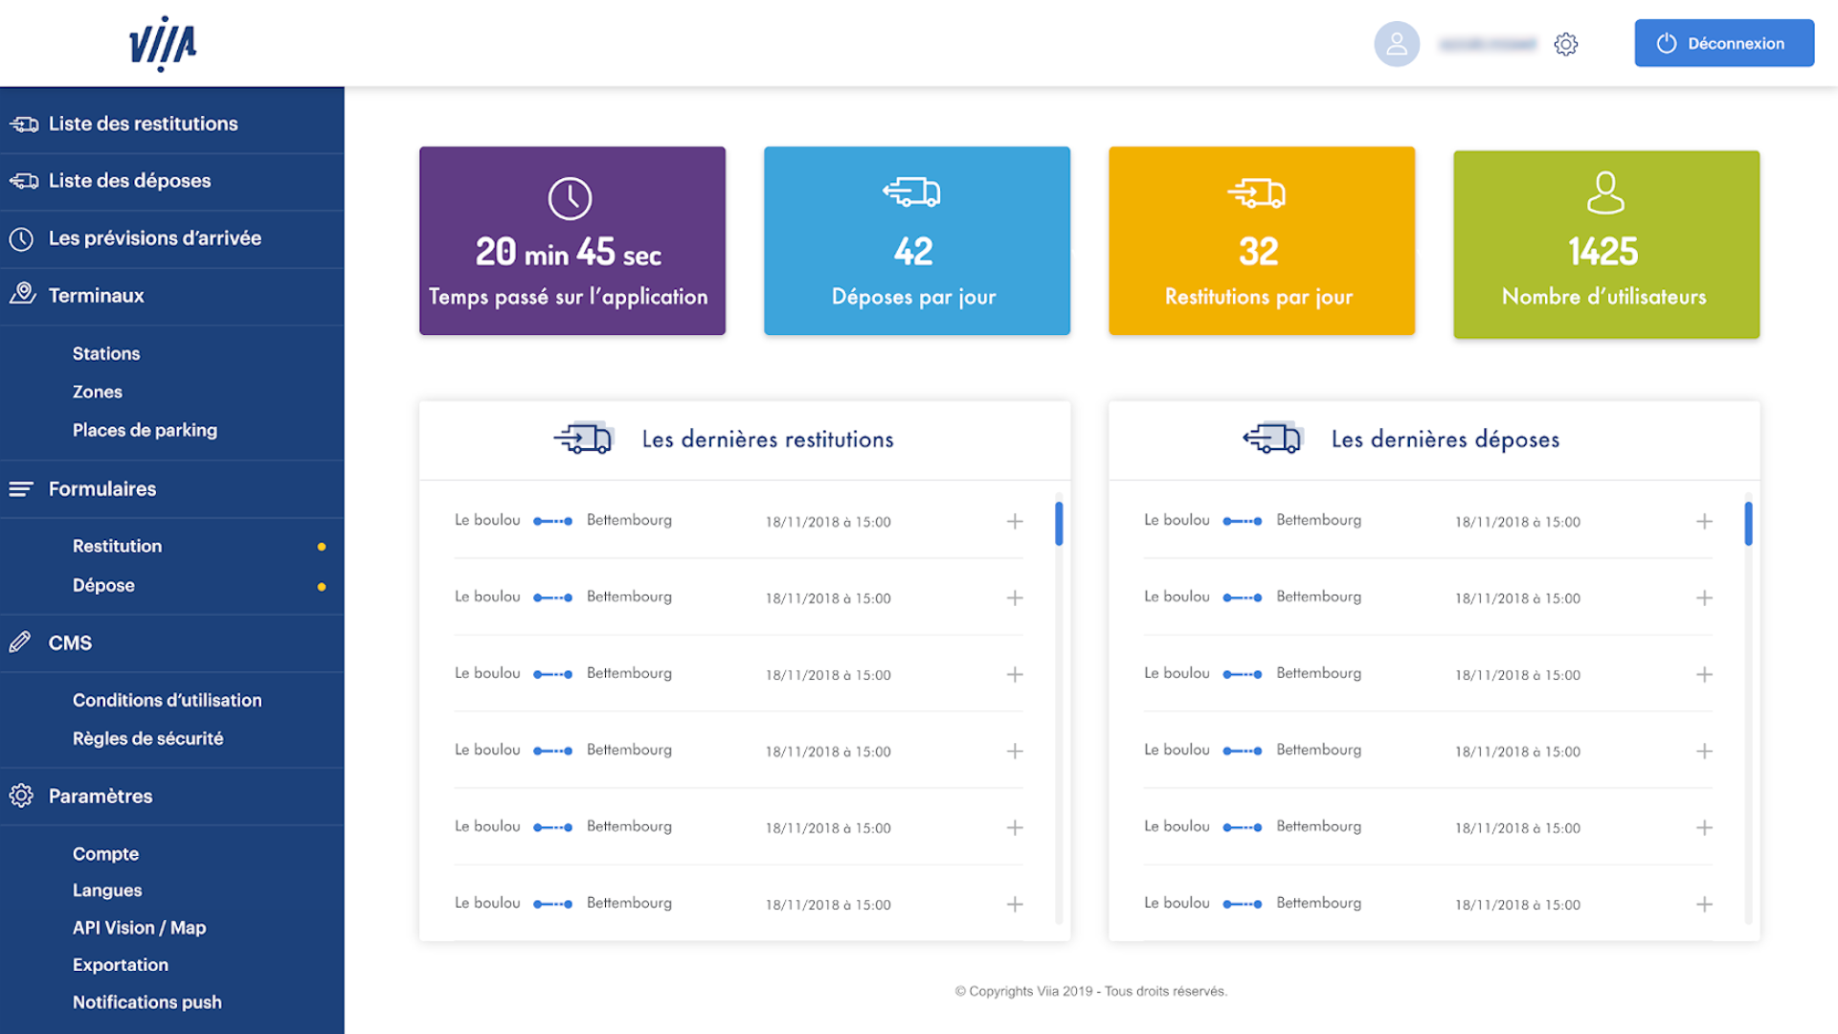
Task: Click the scrollbar in dernières restitutions panel
Action: [1059, 524]
